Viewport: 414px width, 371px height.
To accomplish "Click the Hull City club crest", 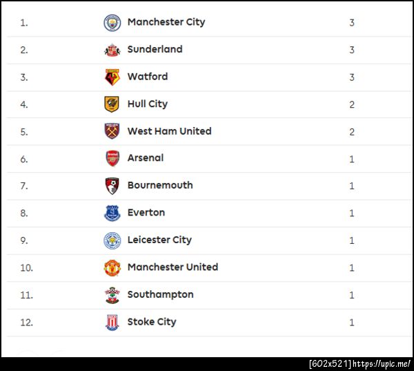I will coord(112,104).
